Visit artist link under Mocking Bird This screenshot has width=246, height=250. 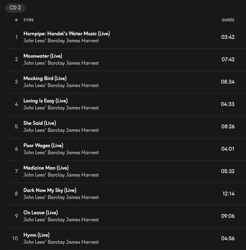tap(61, 85)
